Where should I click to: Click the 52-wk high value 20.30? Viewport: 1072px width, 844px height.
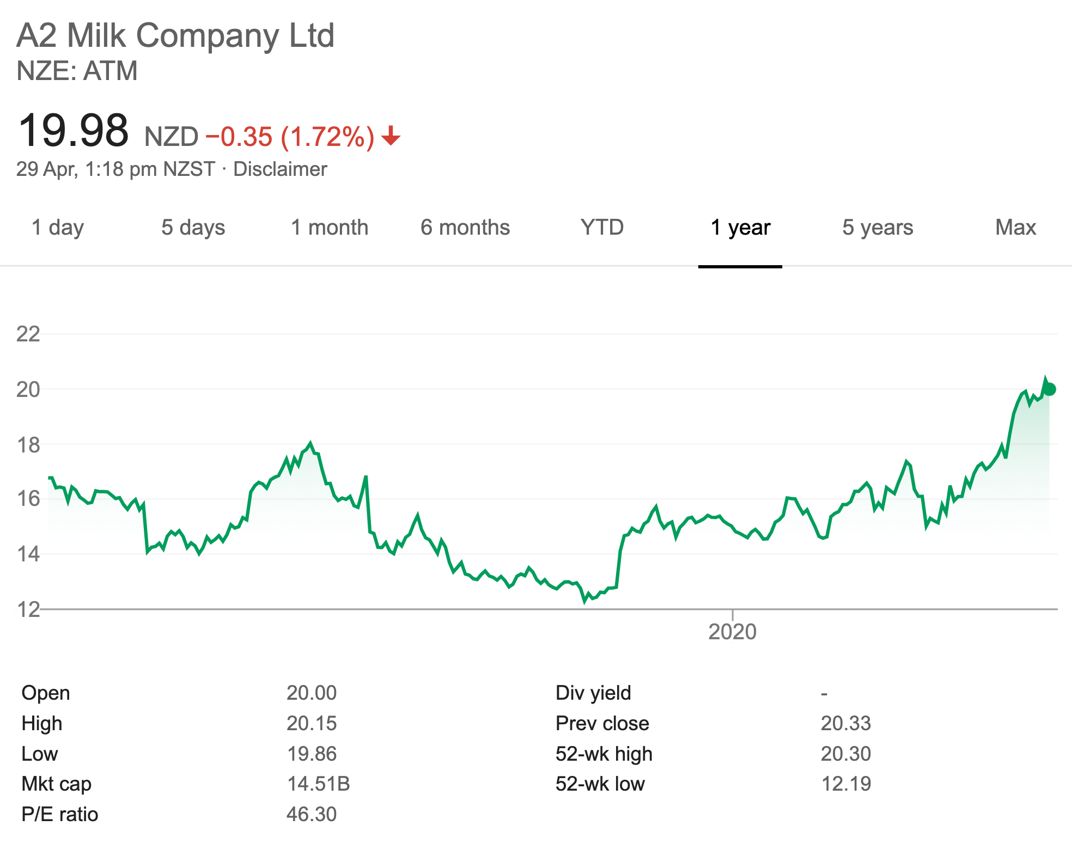[x=845, y=754]
